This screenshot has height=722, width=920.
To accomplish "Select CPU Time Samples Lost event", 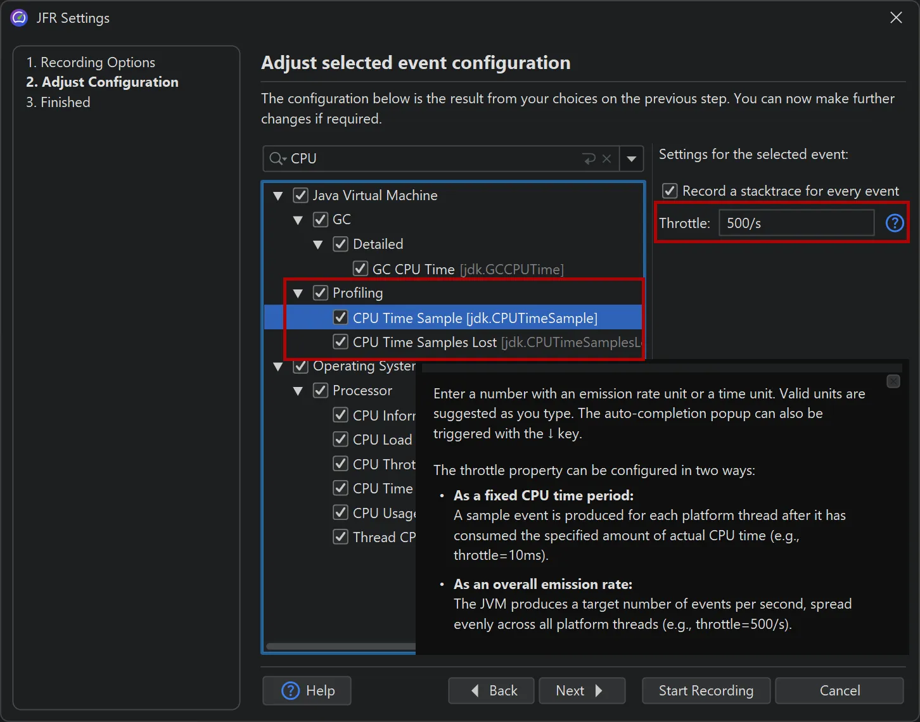I will [425, 343].
